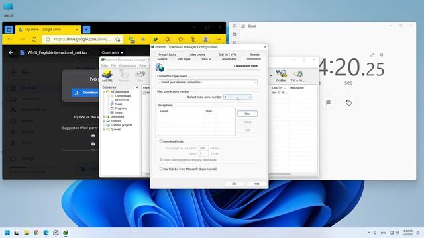Switch to the Proxy / Socks tab

tap(167, 54)
